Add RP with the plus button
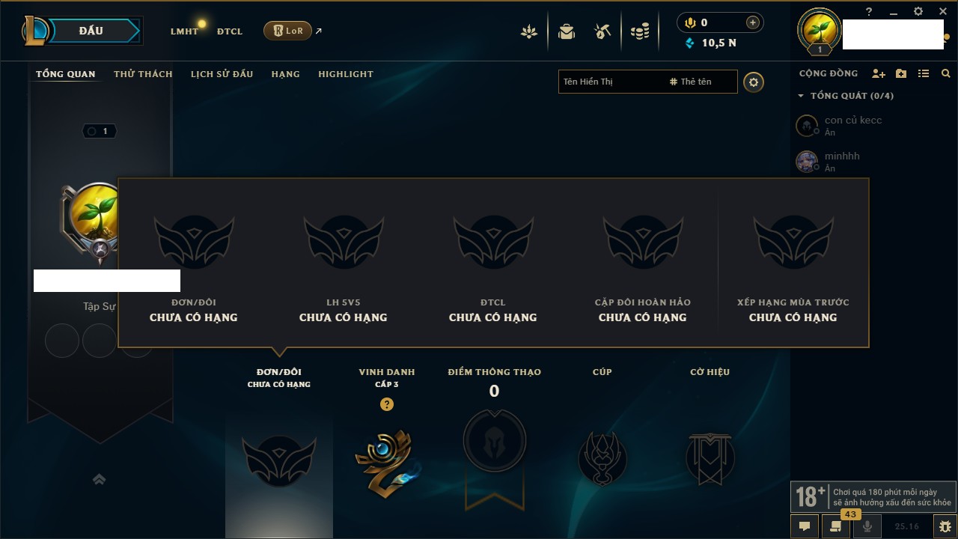958x539 pixels. 752,22
